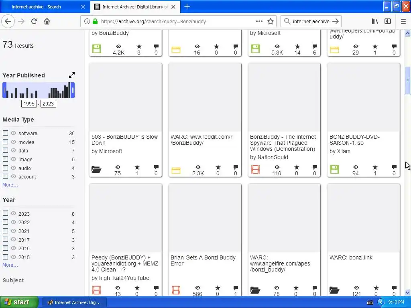
Task: Check the movies media type box
Action: [5, 142]
